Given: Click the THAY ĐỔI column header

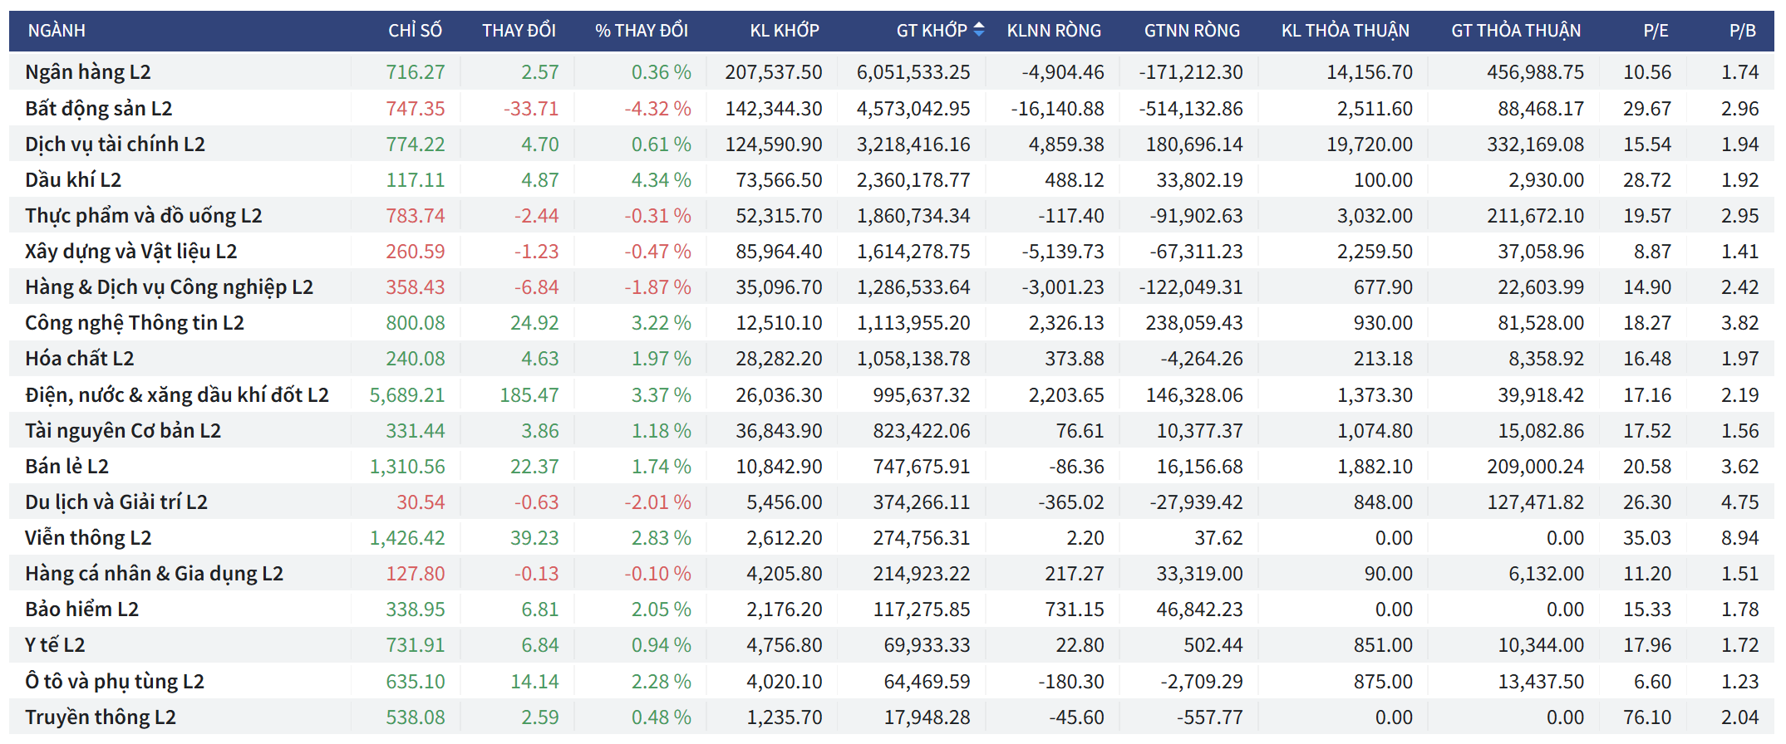Looking at the screenshot, I should [x=519, y=31].
